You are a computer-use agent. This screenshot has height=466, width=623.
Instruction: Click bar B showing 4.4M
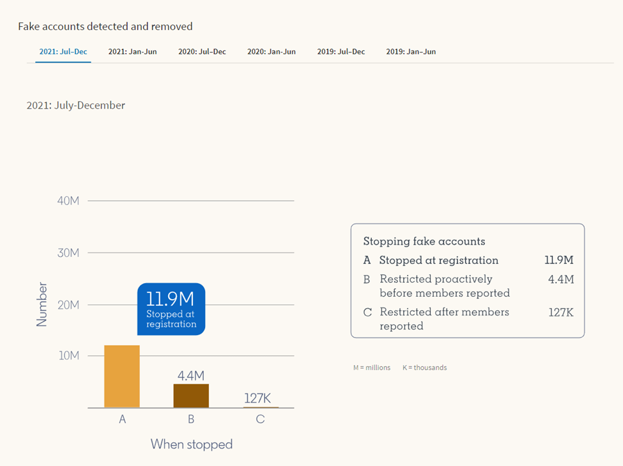pyautogui.click(x=190, y=394)
